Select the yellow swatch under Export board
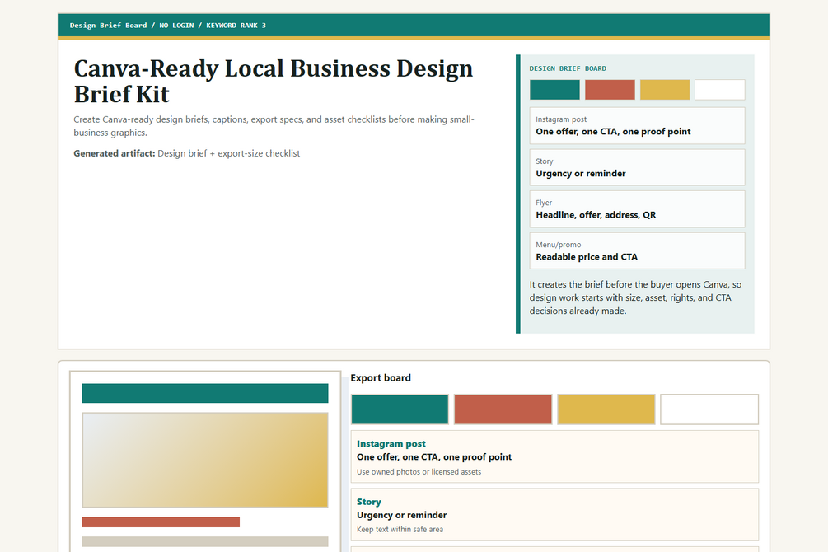 click(x=606, y=409)
